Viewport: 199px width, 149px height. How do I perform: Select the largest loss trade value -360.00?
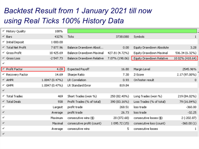pos(191,107)
